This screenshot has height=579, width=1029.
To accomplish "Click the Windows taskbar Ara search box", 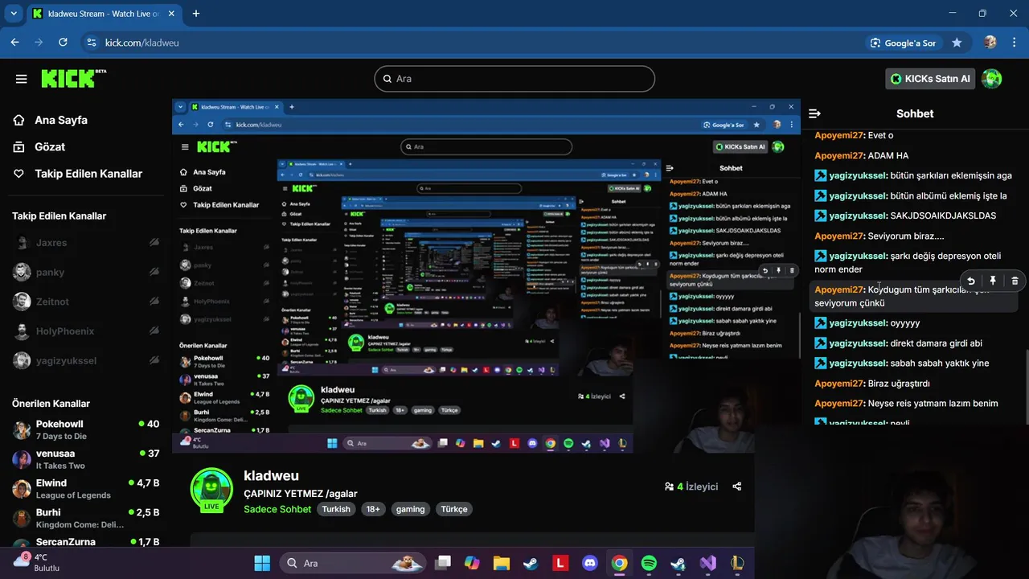I will click(352, 563).
